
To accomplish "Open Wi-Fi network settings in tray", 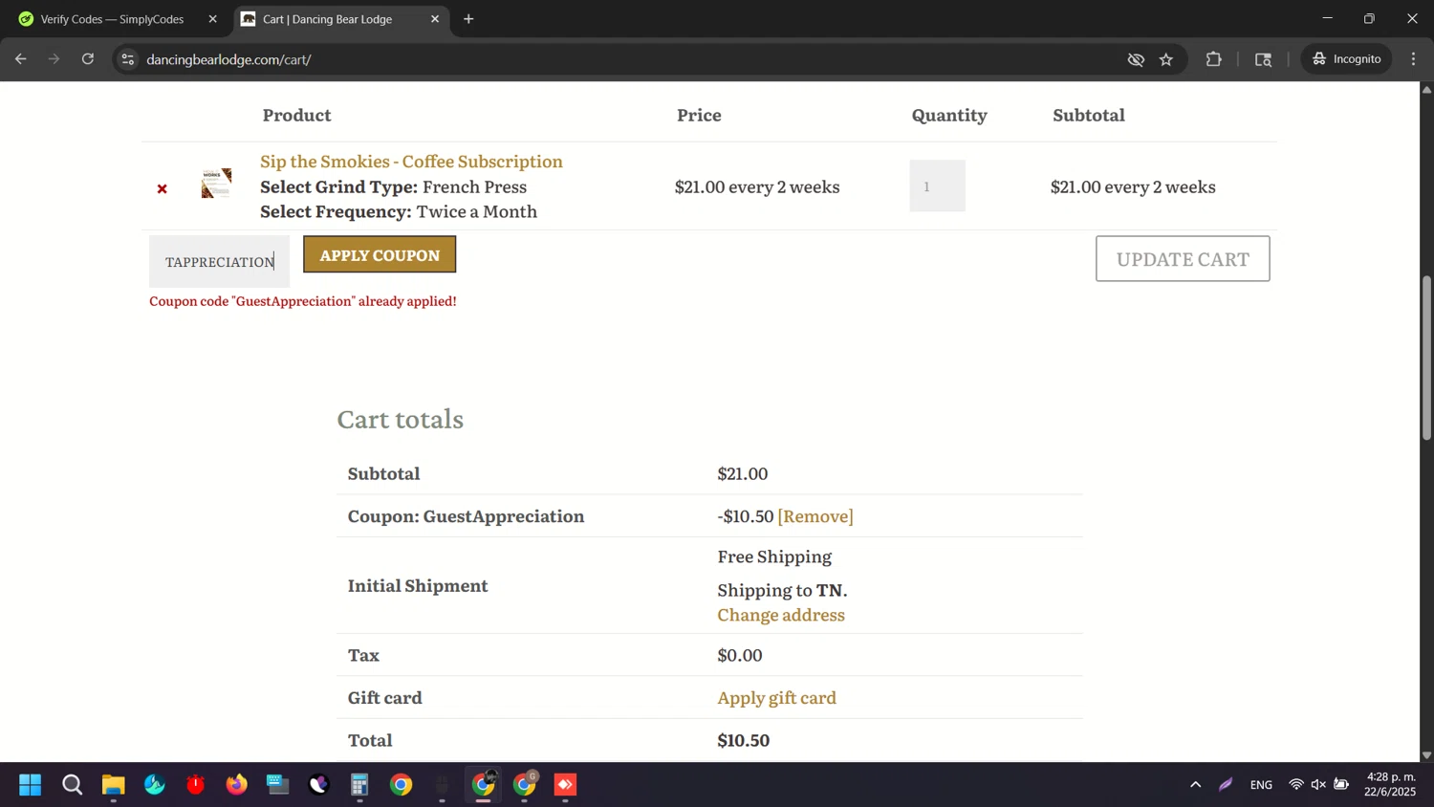I will pos(1296,785).
